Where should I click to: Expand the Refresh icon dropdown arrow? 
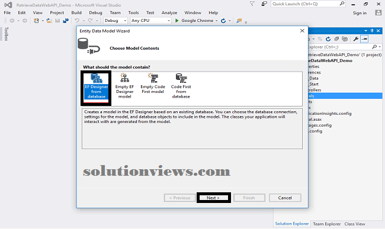pyautogui.click(x=230, y=21)
